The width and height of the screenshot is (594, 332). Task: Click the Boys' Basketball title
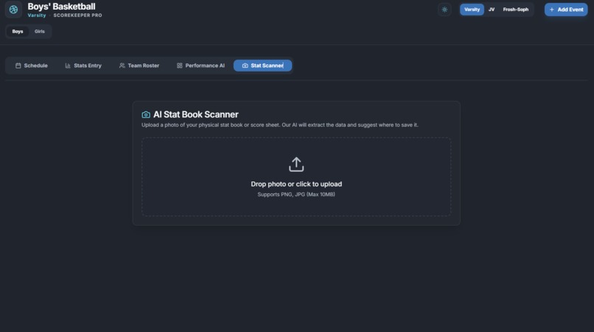pyautogui.click(x=61, y=7)
